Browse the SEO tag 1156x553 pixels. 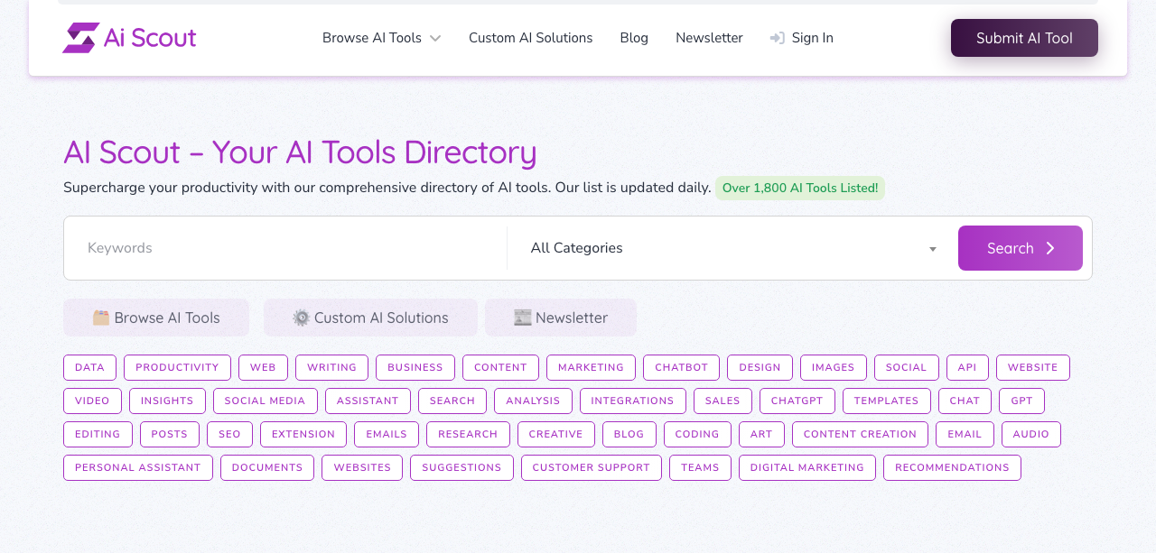[x=229, y=434]
